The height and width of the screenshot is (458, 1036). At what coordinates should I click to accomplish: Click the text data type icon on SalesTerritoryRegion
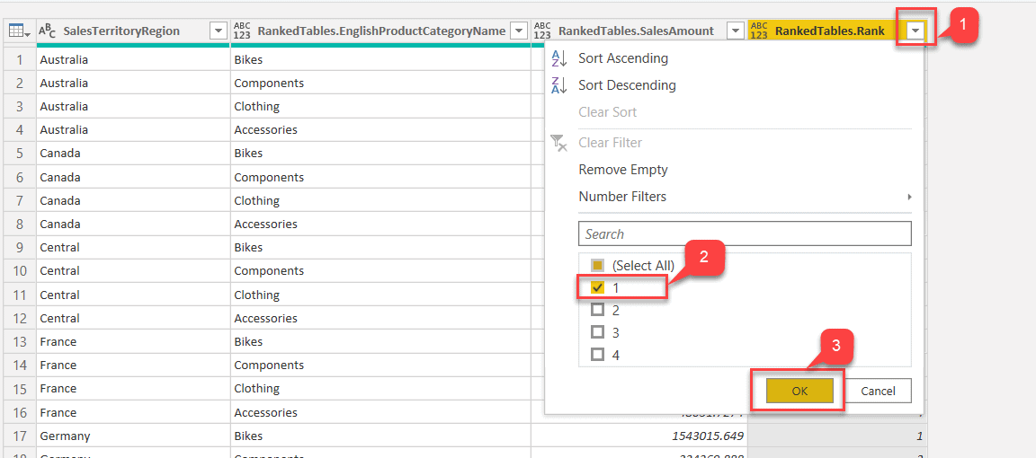tap(48, 31)
